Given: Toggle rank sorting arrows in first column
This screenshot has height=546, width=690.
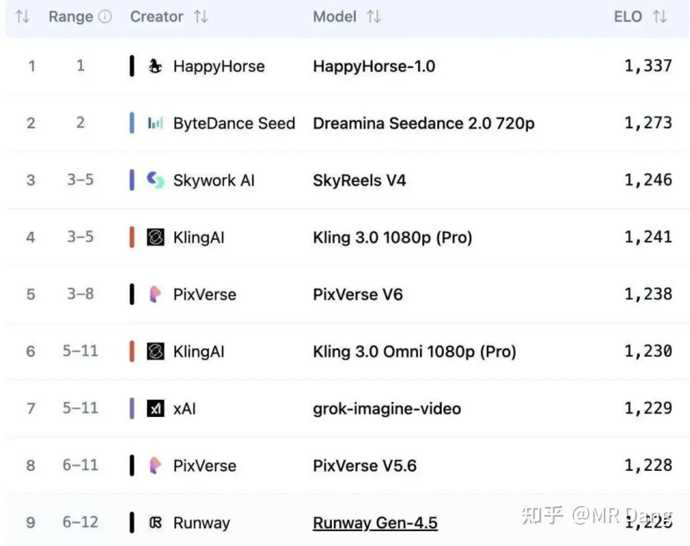Looking at the screenshot, I should (x=22, y=17).
